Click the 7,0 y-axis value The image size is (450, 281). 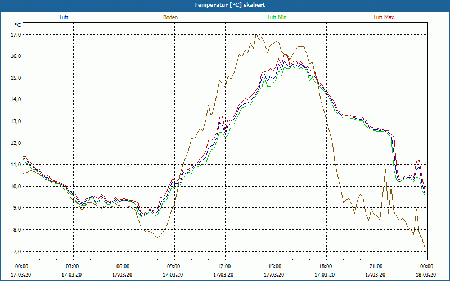(17, 251)
